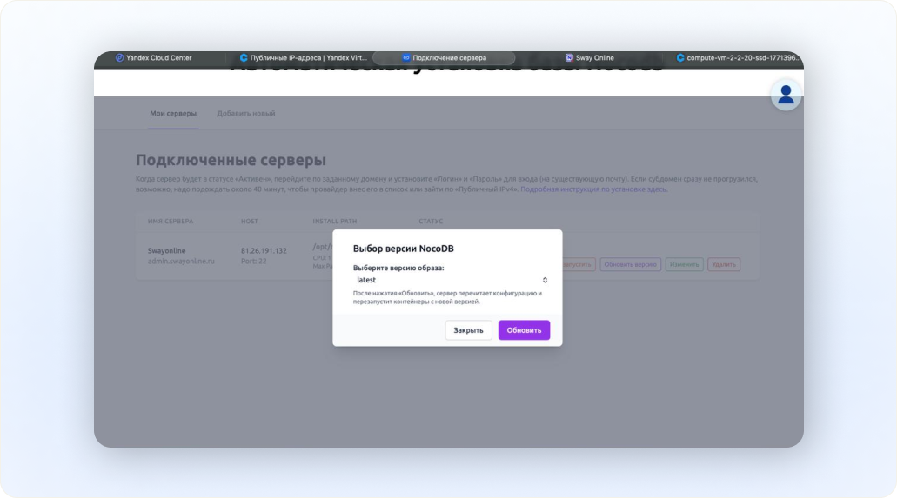
Task: Click INSTALL PATH column header
Action: coord(335,222)
